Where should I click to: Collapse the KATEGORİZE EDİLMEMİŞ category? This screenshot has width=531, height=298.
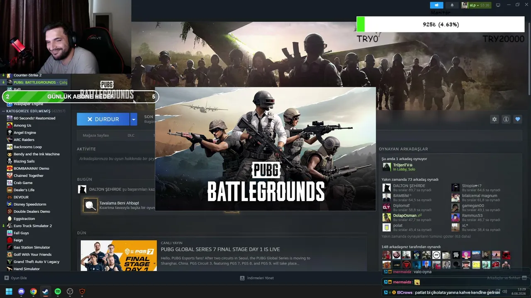click(3, 111)
